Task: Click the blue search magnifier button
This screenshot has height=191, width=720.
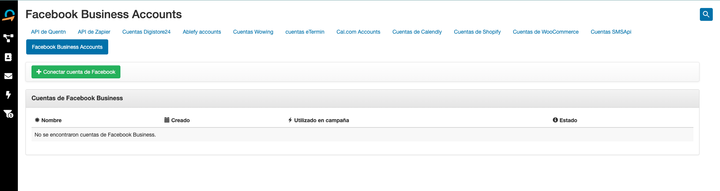Action: 706,14
